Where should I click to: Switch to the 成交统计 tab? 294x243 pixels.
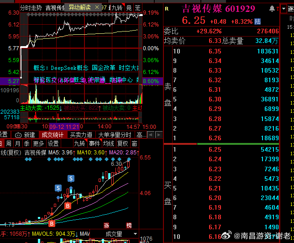52,135
